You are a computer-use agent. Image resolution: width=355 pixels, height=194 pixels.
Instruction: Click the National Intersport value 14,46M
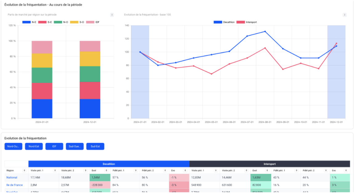tap(235, 177)
